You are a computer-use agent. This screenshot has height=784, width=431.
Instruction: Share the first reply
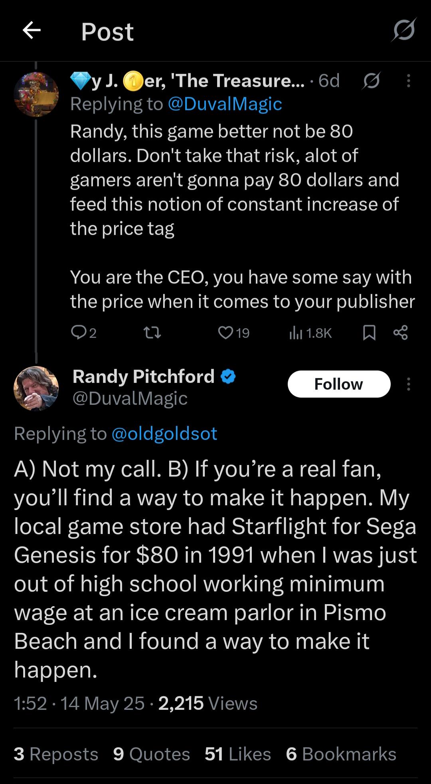coord(401,332)
